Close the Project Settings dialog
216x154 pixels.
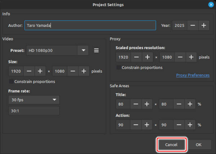211,5
